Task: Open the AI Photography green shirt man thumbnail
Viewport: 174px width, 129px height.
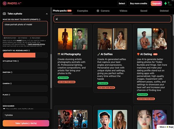Action: click(80, 39)
